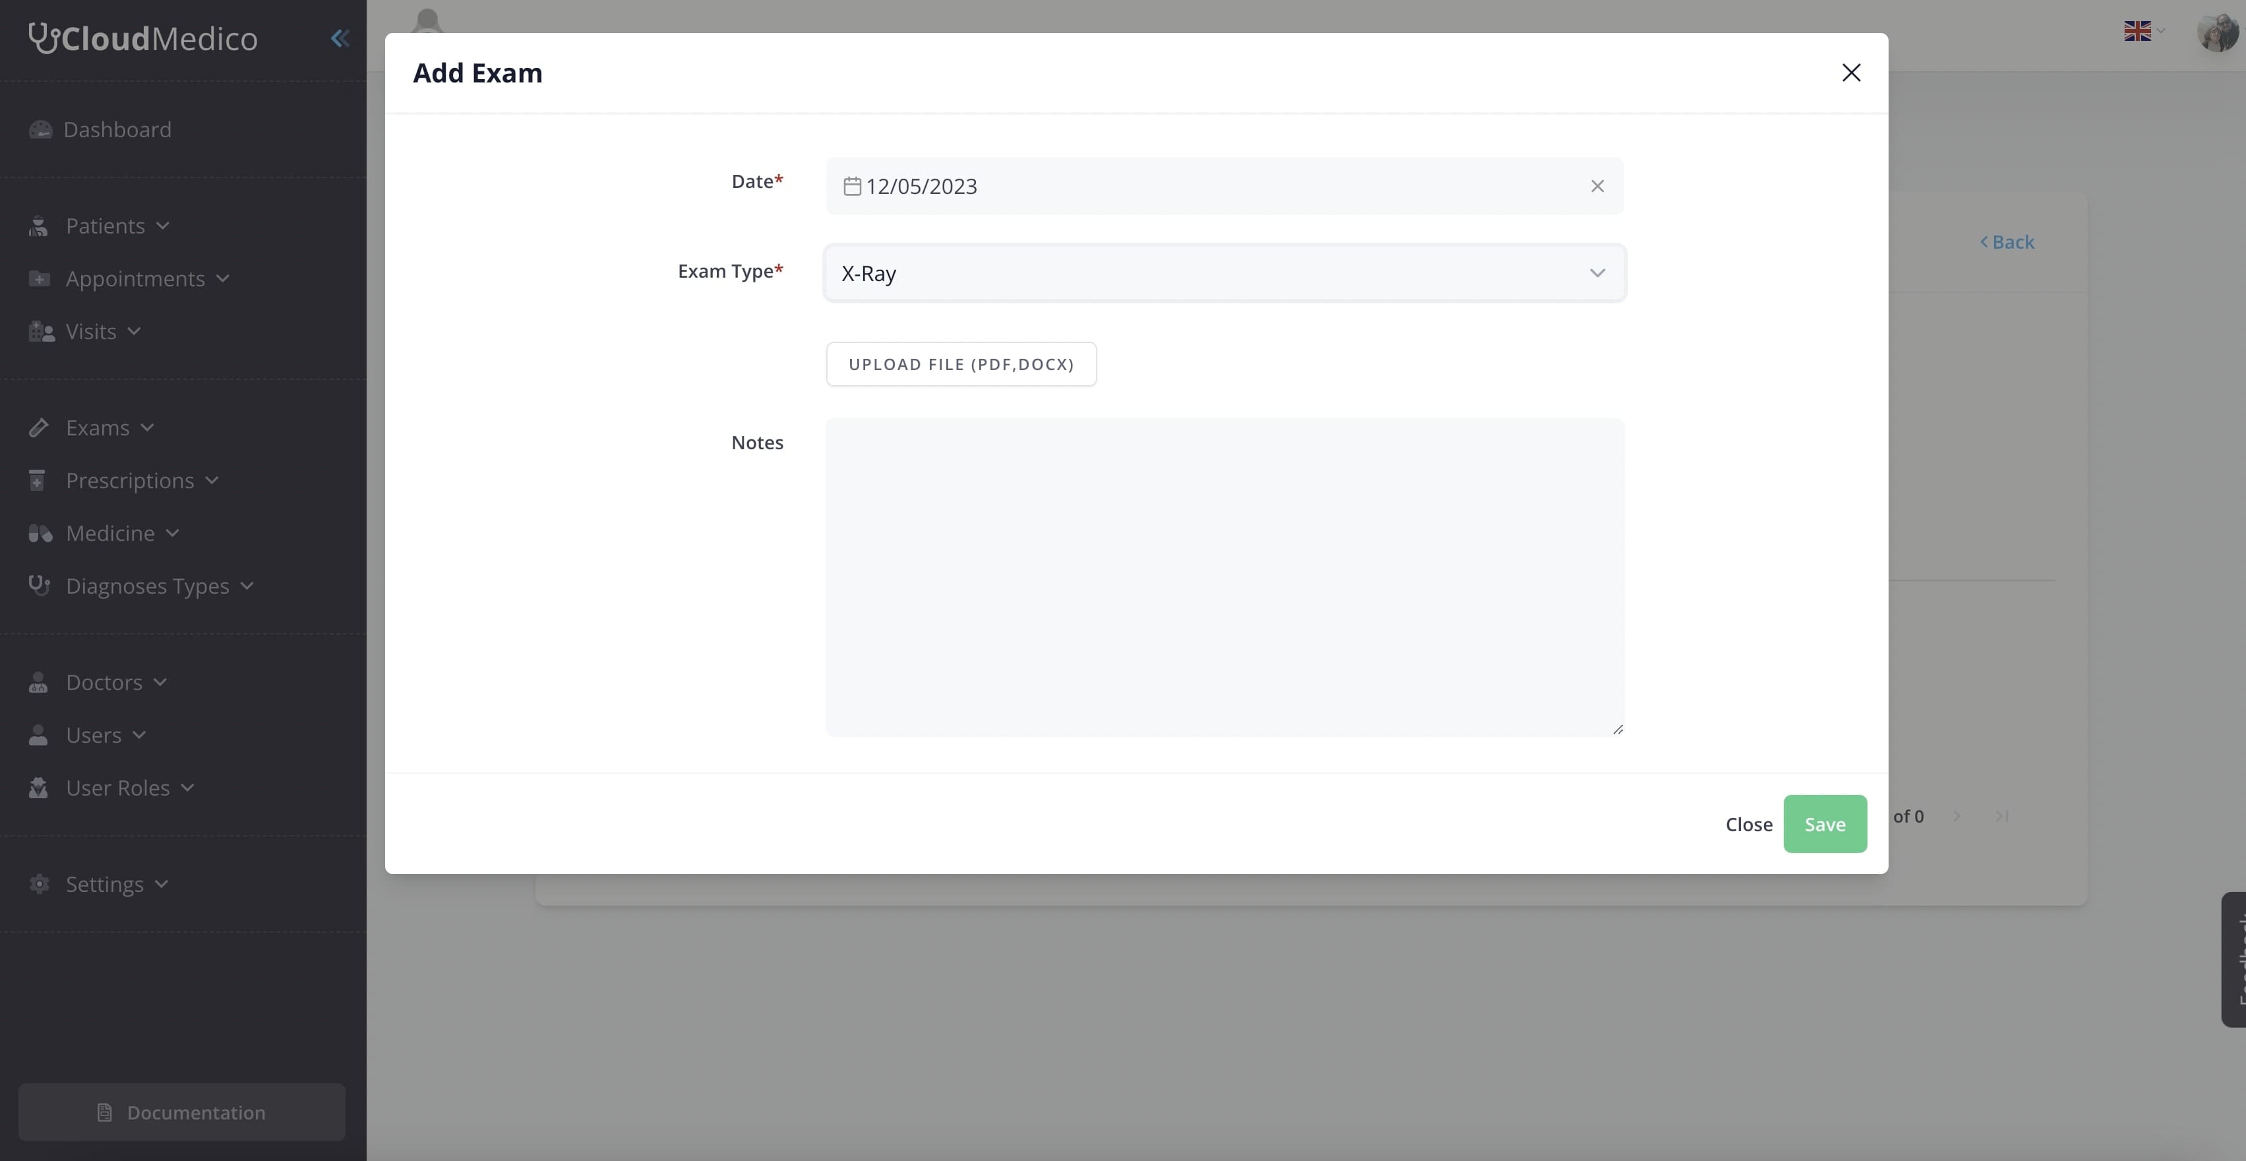Screen dimensions: 2246x1161
Task: Open the Exams section icon
Action: coord(40,427)
